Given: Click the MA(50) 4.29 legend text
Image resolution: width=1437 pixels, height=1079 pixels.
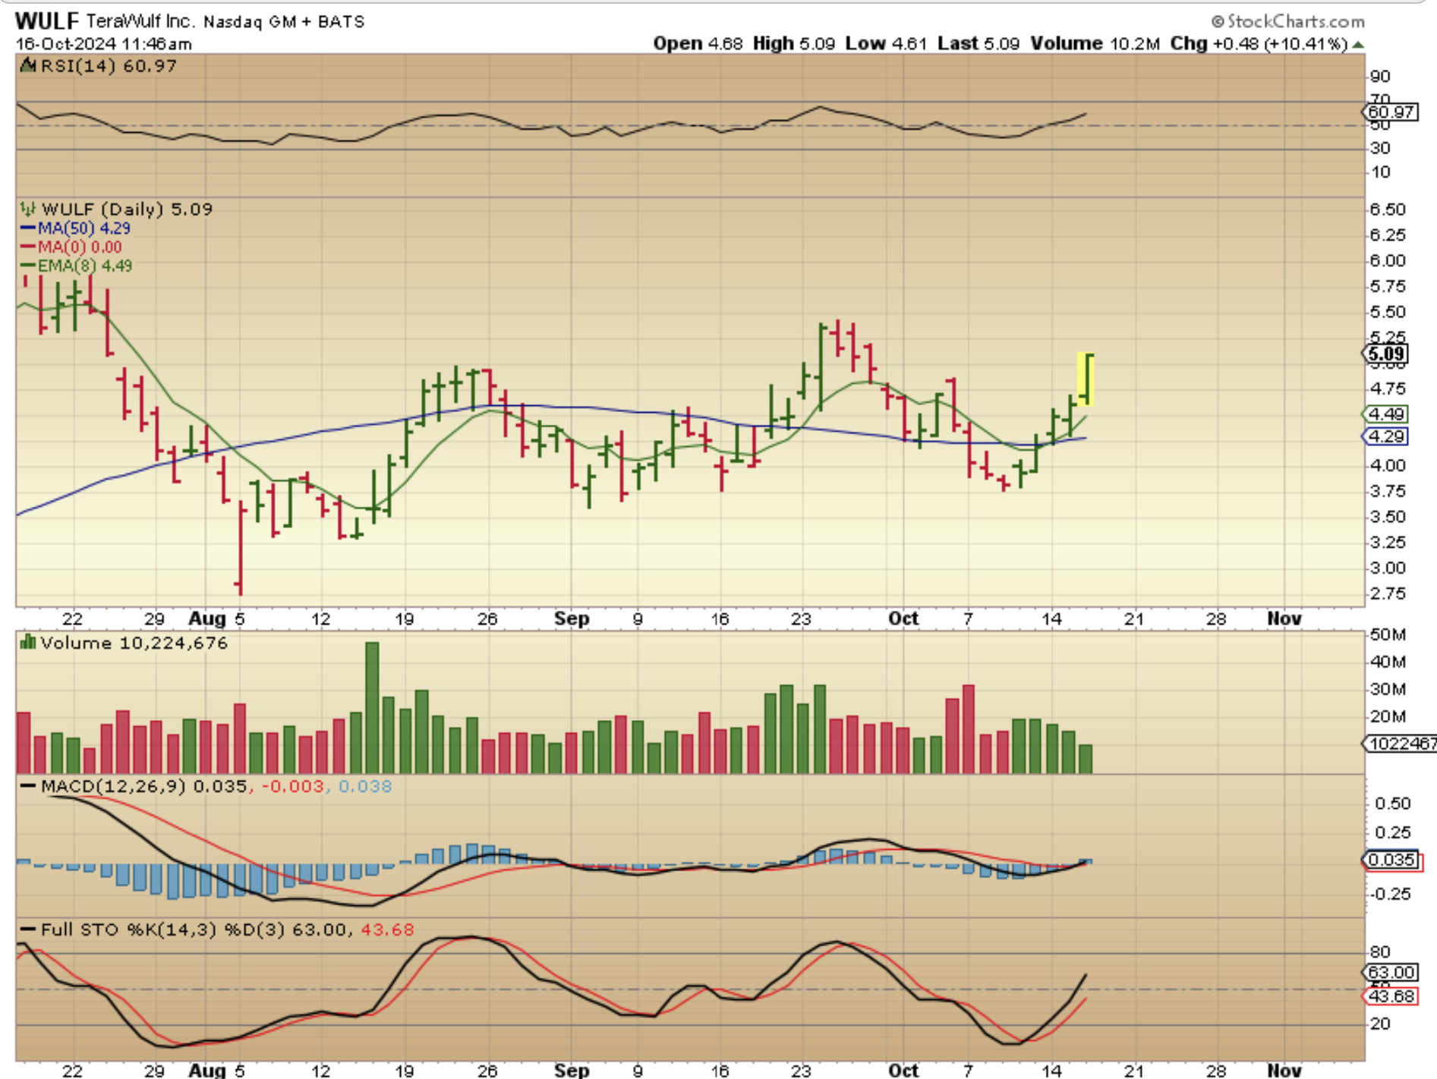Looking at the screenshot, I should (84, 228).
